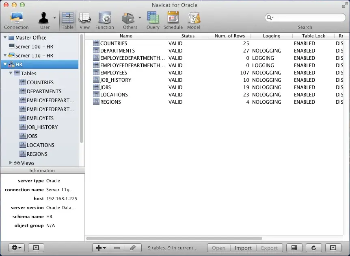Select Server 10g - HR connection
This screenshot has height=256, width=350.
coord(34,46)
